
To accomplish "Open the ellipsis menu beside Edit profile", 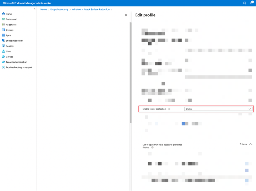I will 161,15.
